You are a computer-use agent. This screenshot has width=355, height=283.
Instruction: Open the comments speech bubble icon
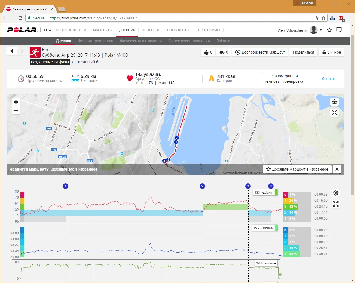click(x=222, y=53)
